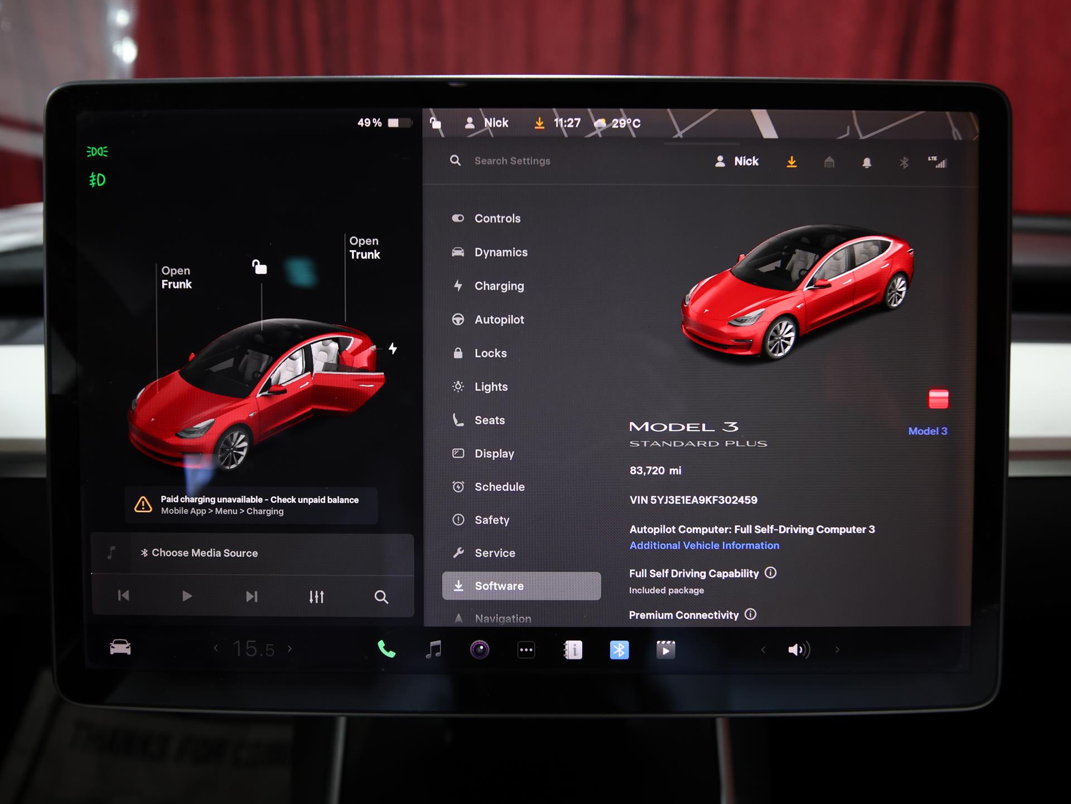Tap download arrow in status bar
The height and width of the screenshot is (804, 1071).
[539, 123]
